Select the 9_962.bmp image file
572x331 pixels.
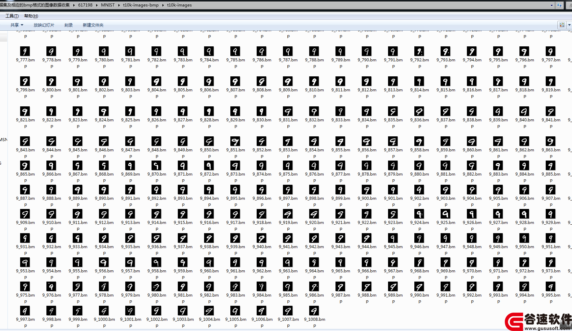pyautogui.click(x=262, y=268)
